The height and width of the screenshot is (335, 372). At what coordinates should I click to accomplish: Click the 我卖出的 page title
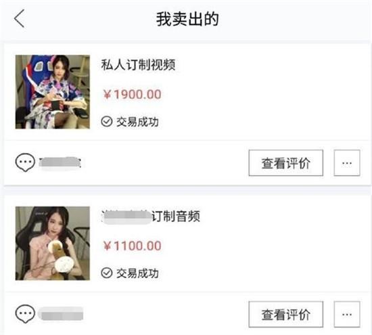tap(187, 19)
